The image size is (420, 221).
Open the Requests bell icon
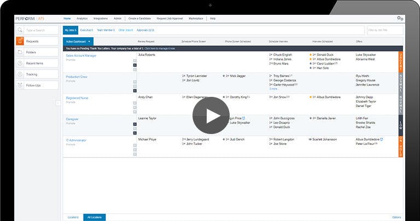(x=20, y=41)
